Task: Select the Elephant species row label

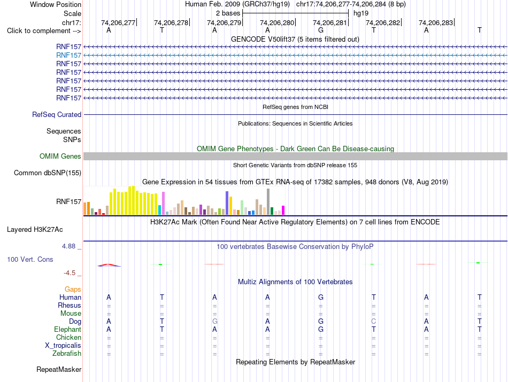Action: [68, 329]
